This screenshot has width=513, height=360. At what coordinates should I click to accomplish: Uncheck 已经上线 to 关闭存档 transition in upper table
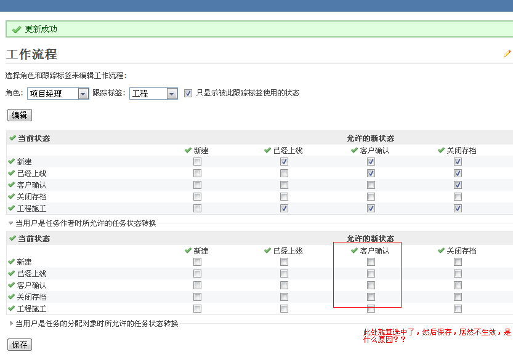coord(458,174)
